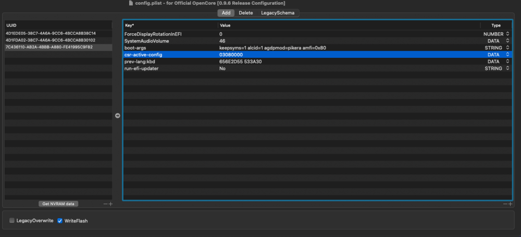Add key entry using plus icon under key table
Image resolution: width=521 pixels, height=237 pixels.
tap(510, 204)
